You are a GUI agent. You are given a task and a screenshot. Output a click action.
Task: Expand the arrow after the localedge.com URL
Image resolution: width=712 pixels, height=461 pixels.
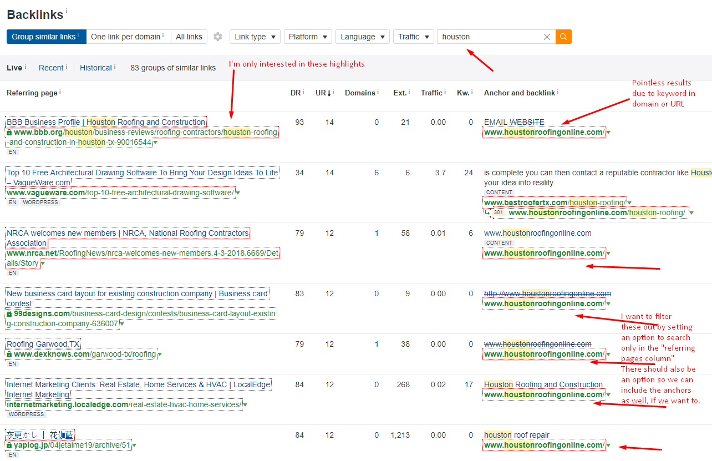pos(245,405)
